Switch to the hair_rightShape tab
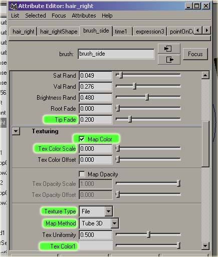This screenshot has height=257, width=218. click(x=59, y=32)
